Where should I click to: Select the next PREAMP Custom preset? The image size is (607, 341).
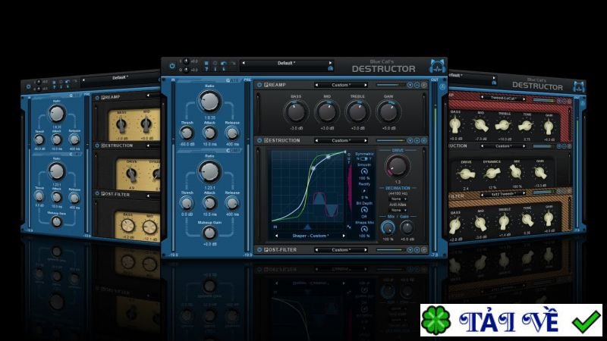[x=365, y=85]
